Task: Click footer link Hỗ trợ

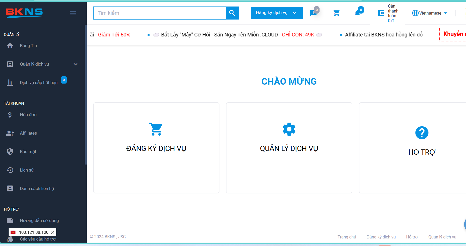Action: coord(412,237)
